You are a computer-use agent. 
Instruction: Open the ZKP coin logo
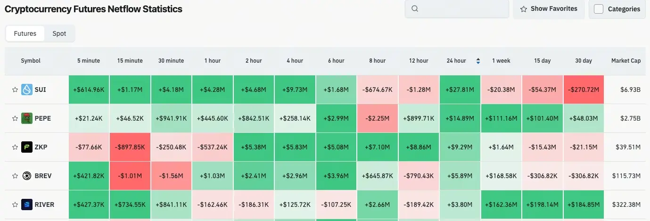[27, 147]
